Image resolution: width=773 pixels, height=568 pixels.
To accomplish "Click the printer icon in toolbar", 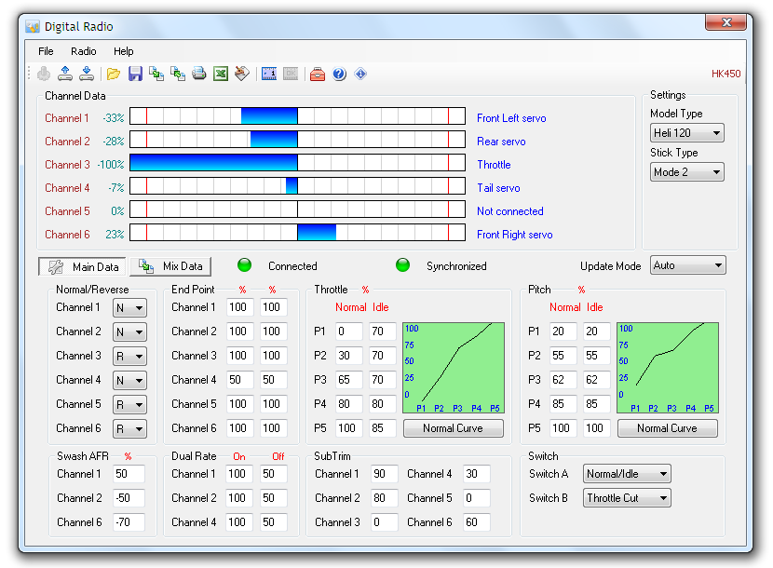I will (x=198, y=74).
